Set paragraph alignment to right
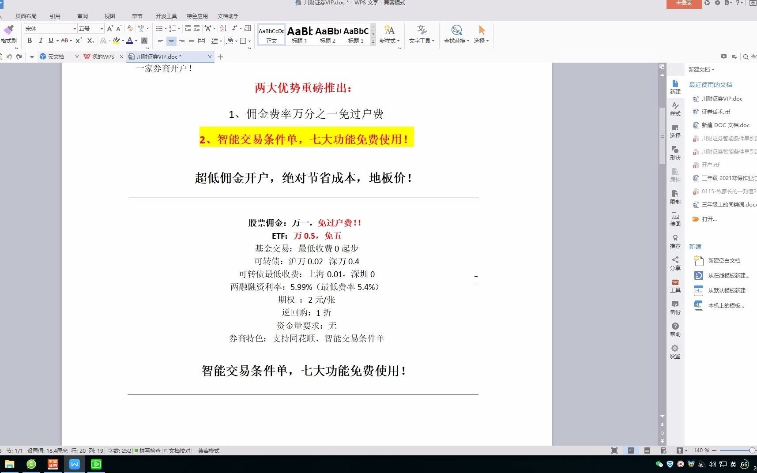 (181, 41)
